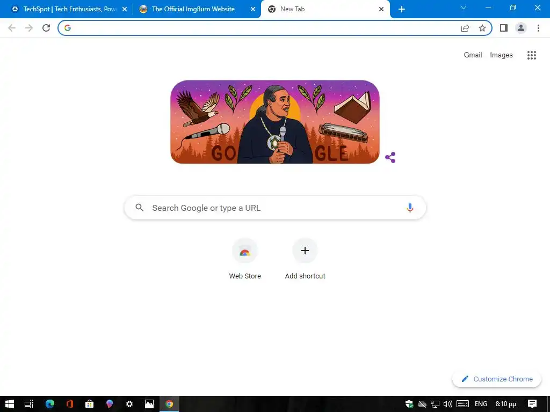550x412 pixels.
Task: Open Microsoft Edge from the taskbar
Action: (x=50, y=404)
